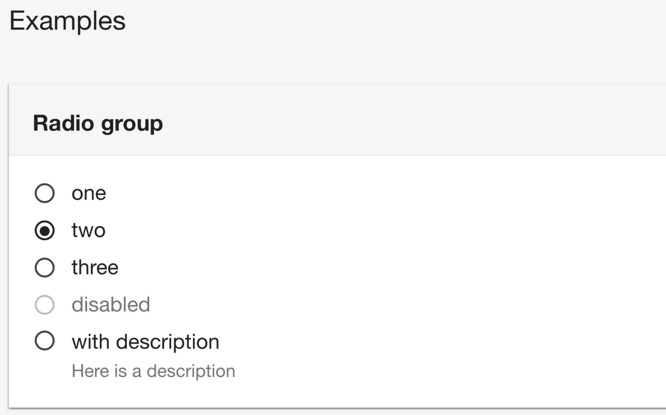The image size is (666, 415).
Task: Select the radio option labeled 'one'
Action: click(44, 193)
